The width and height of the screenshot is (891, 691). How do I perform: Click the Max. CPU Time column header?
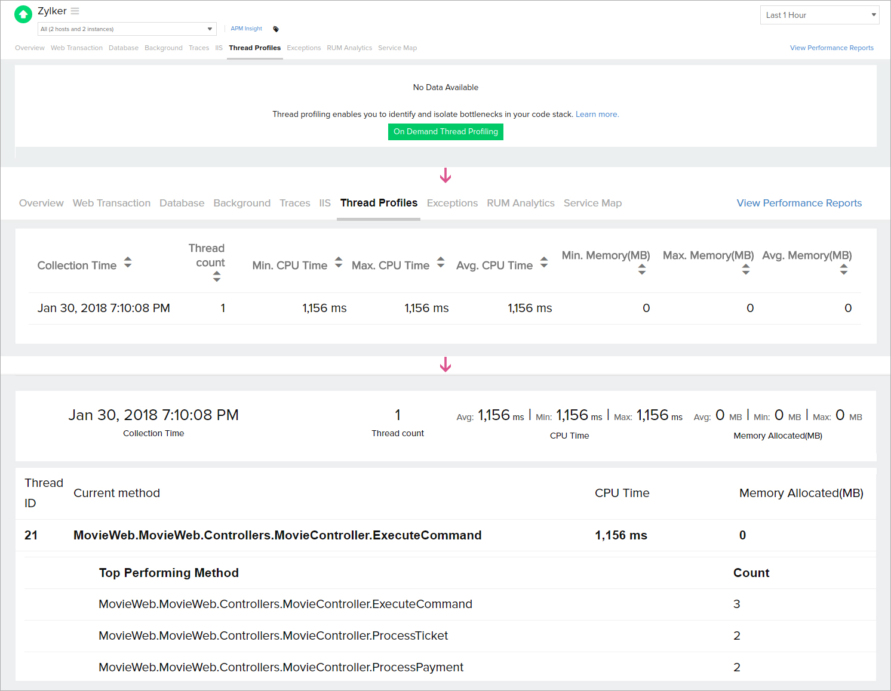click(x=391, y=266)
